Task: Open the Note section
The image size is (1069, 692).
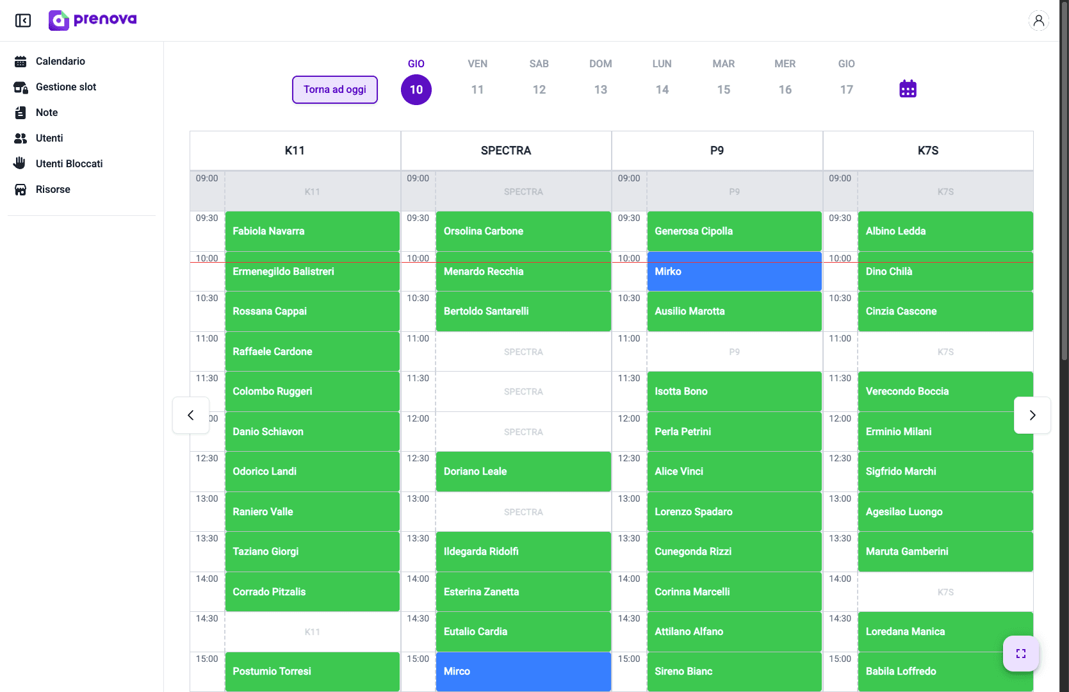Action: tap(46, 112)
